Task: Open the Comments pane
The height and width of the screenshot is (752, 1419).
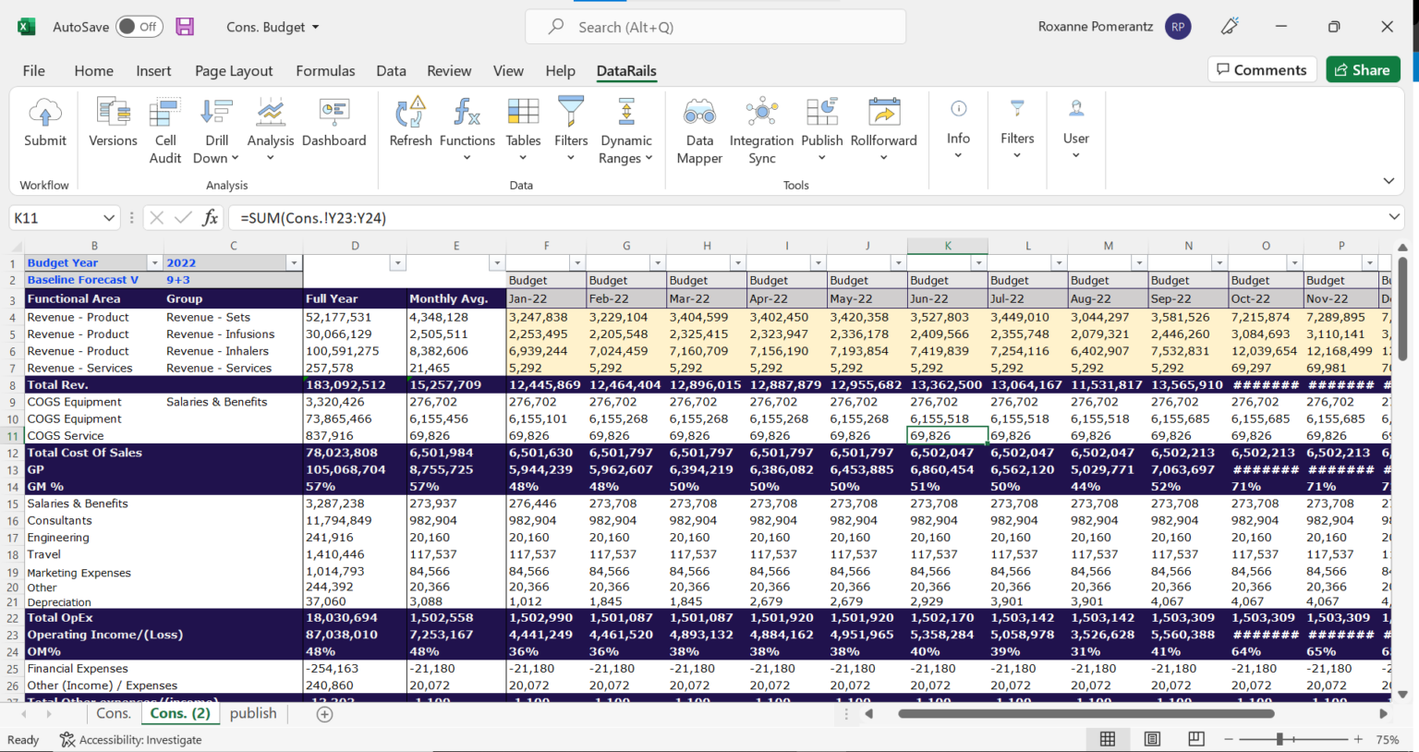Action: point(1262,69)
